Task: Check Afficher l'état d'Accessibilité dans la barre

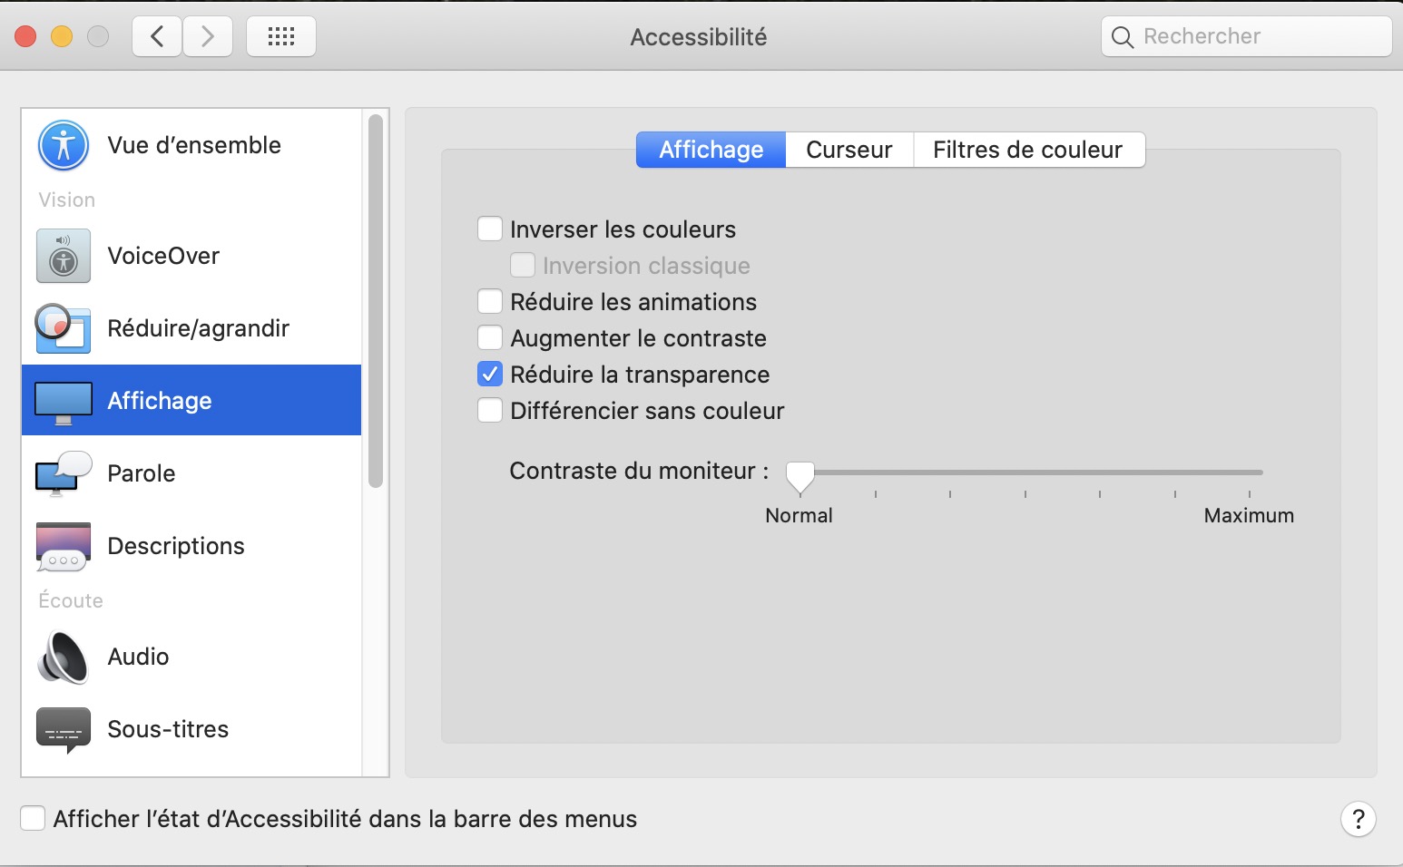Action: point(34,818)
